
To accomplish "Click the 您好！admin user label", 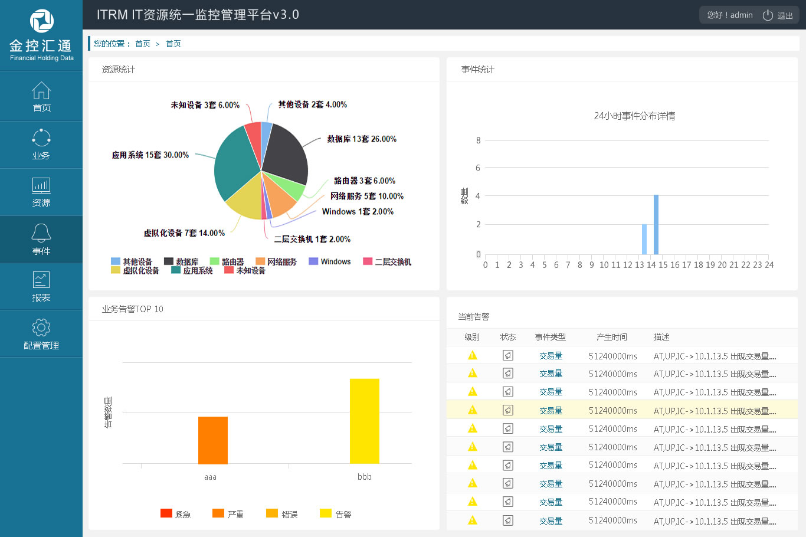I will coord(730,15).
